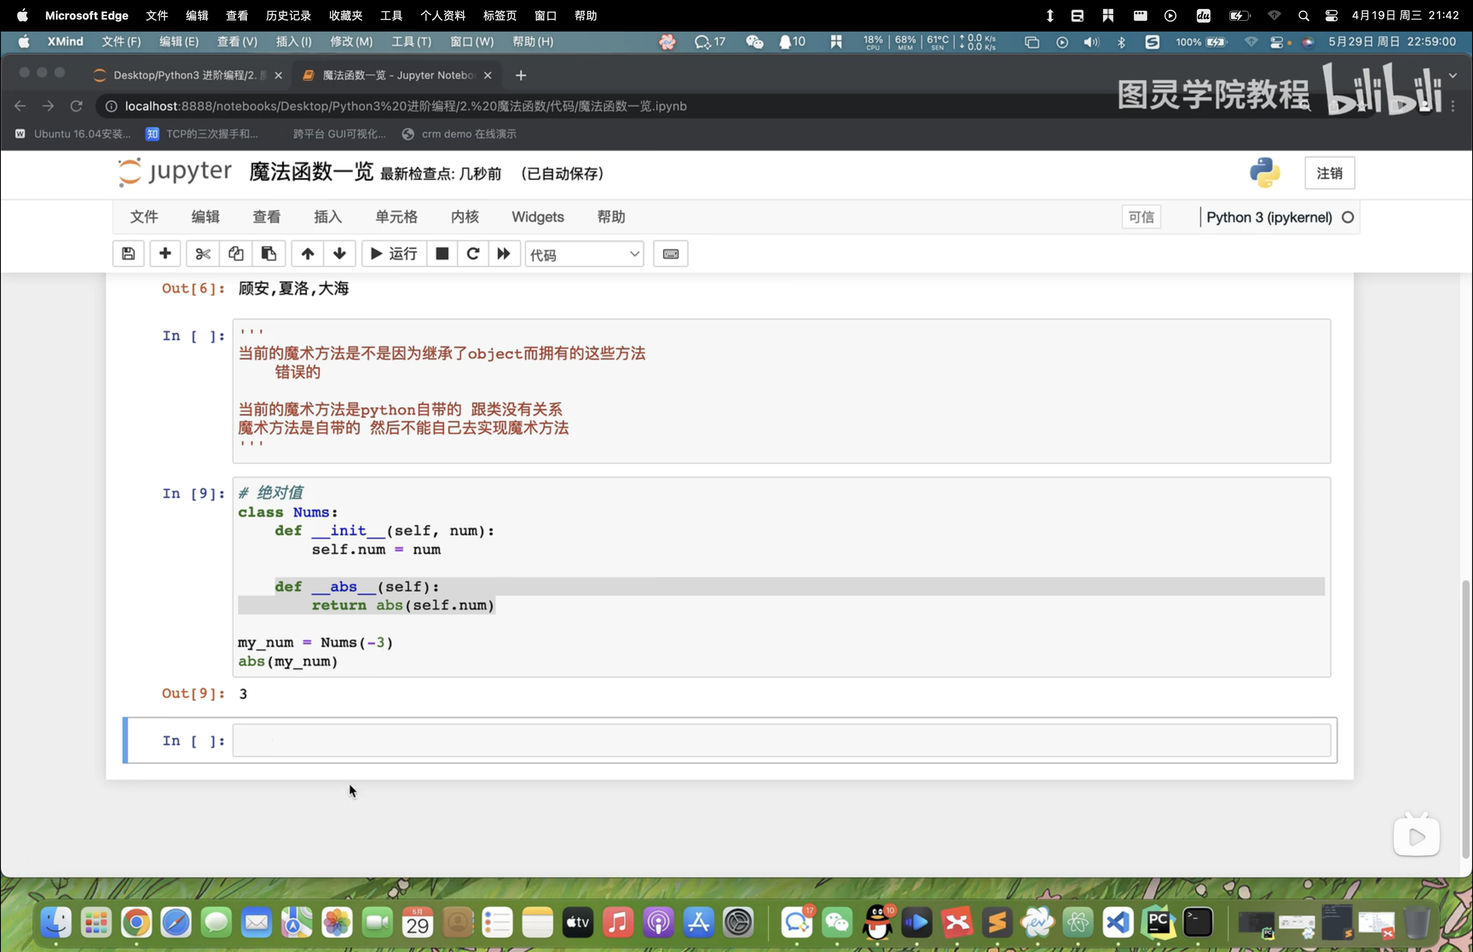Interrupt the kernel with stop square
The image size is (1473, 952).
pyautogui.click(x=442, y=254)
